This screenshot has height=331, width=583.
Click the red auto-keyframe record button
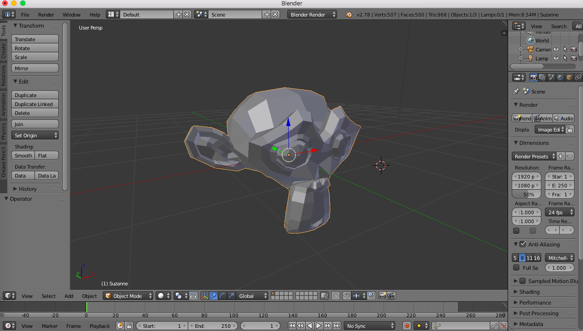click(407, 326)
